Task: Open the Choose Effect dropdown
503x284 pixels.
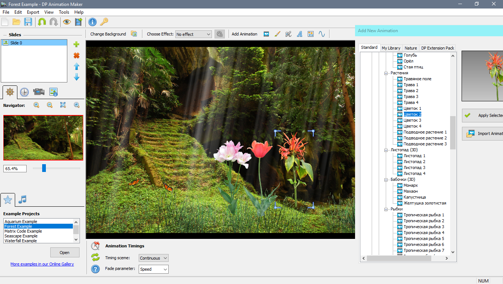Action: coord(193,34)
